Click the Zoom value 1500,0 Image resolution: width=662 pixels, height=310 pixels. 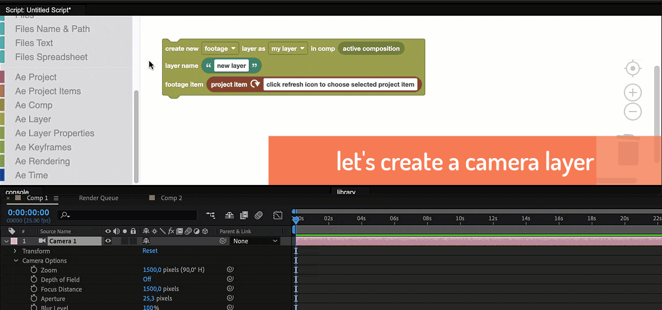tap(152, 270)
